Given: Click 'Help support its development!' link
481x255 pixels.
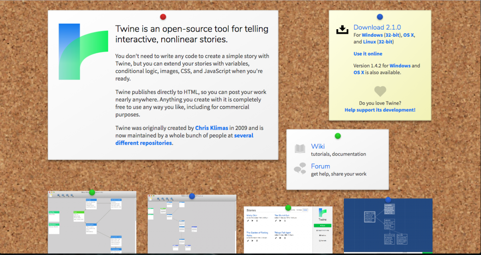Looking at the screenshot, I should (x=380, y=110).
